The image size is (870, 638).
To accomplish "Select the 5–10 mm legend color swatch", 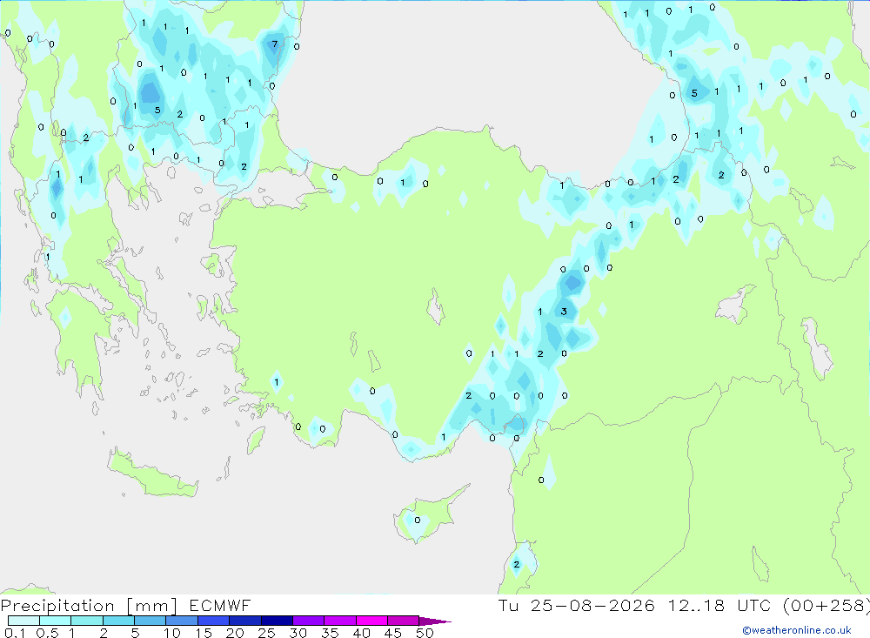I will click(150, 621).
